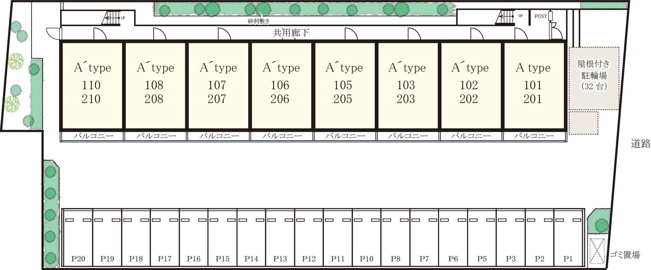Click the 砂利敷き gravel label

[259, 21]
